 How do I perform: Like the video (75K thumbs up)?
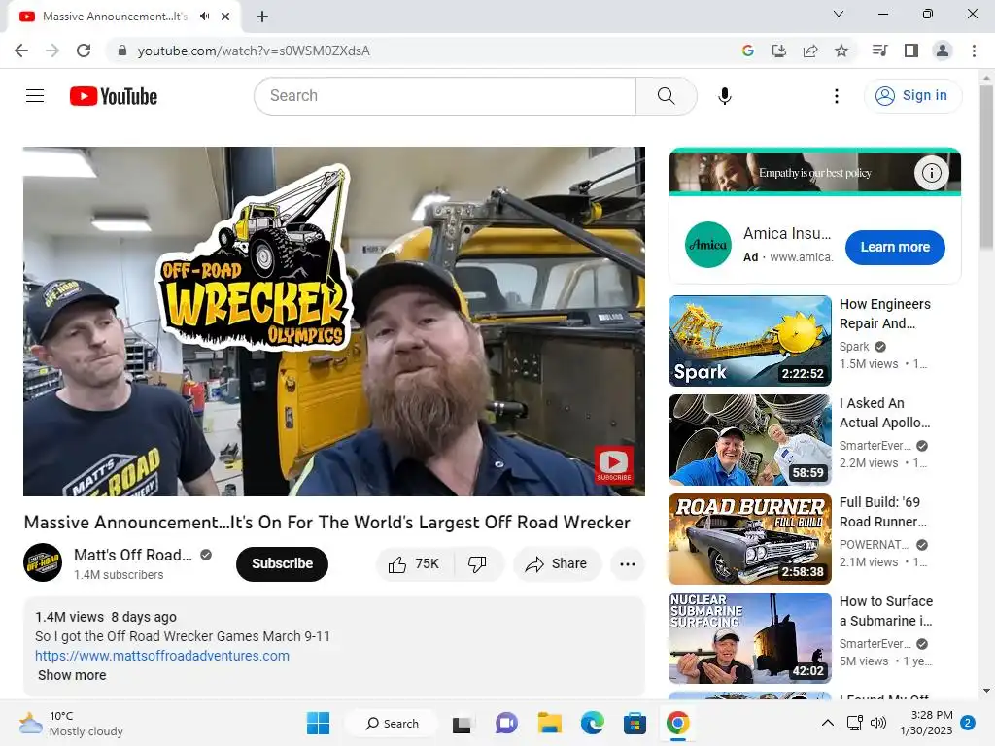[x=414, y=563]
